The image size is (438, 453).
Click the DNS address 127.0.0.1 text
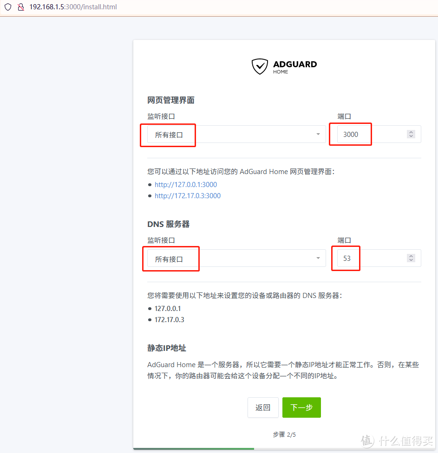click(168, 309)
